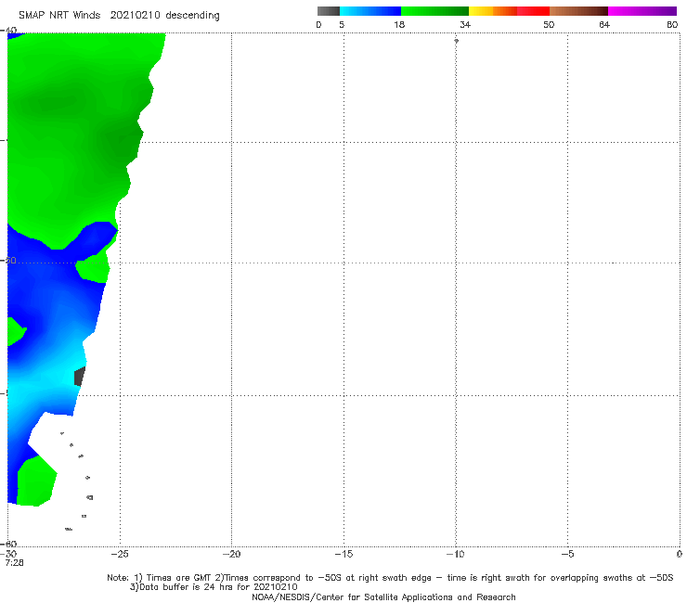Image resolution: width=687 pixels, height=603 pixels.
Task: Pick the gray segment of the color bar
Action: click(329, 11)
